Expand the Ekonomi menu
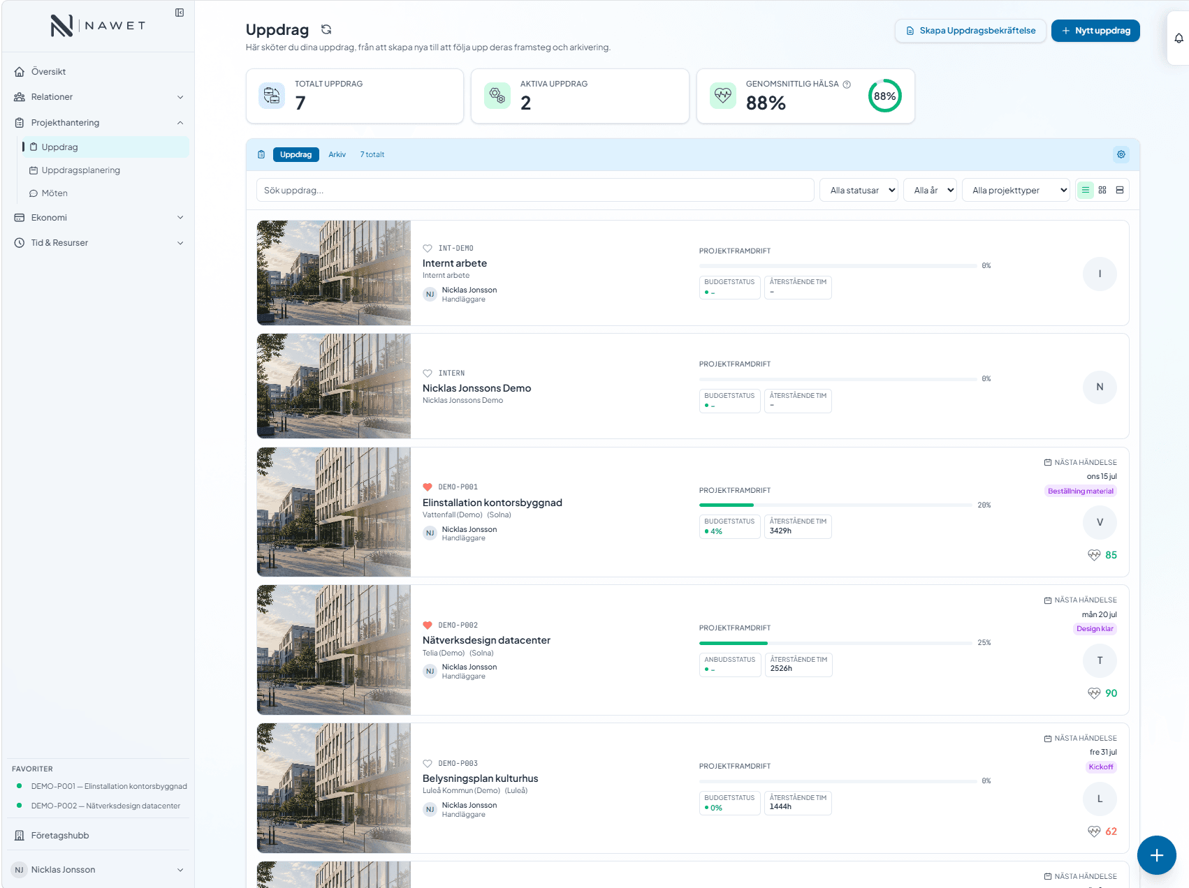Viewport: 1189px width, 888px height. click(99, 218)
